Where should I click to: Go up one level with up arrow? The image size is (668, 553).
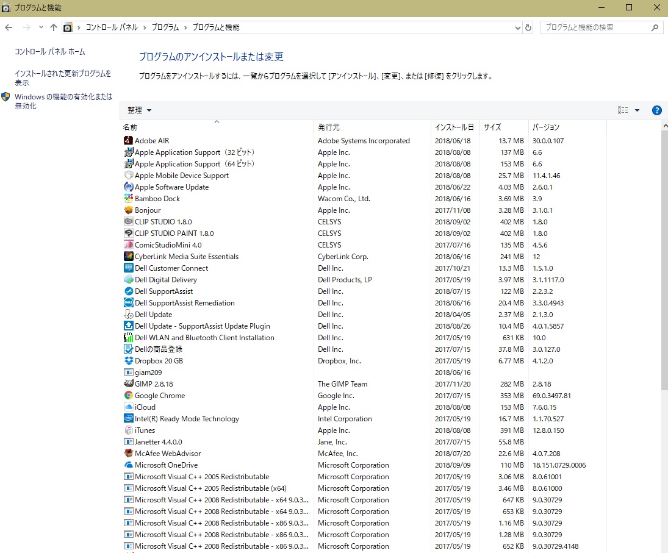click(x=54, y=27)
